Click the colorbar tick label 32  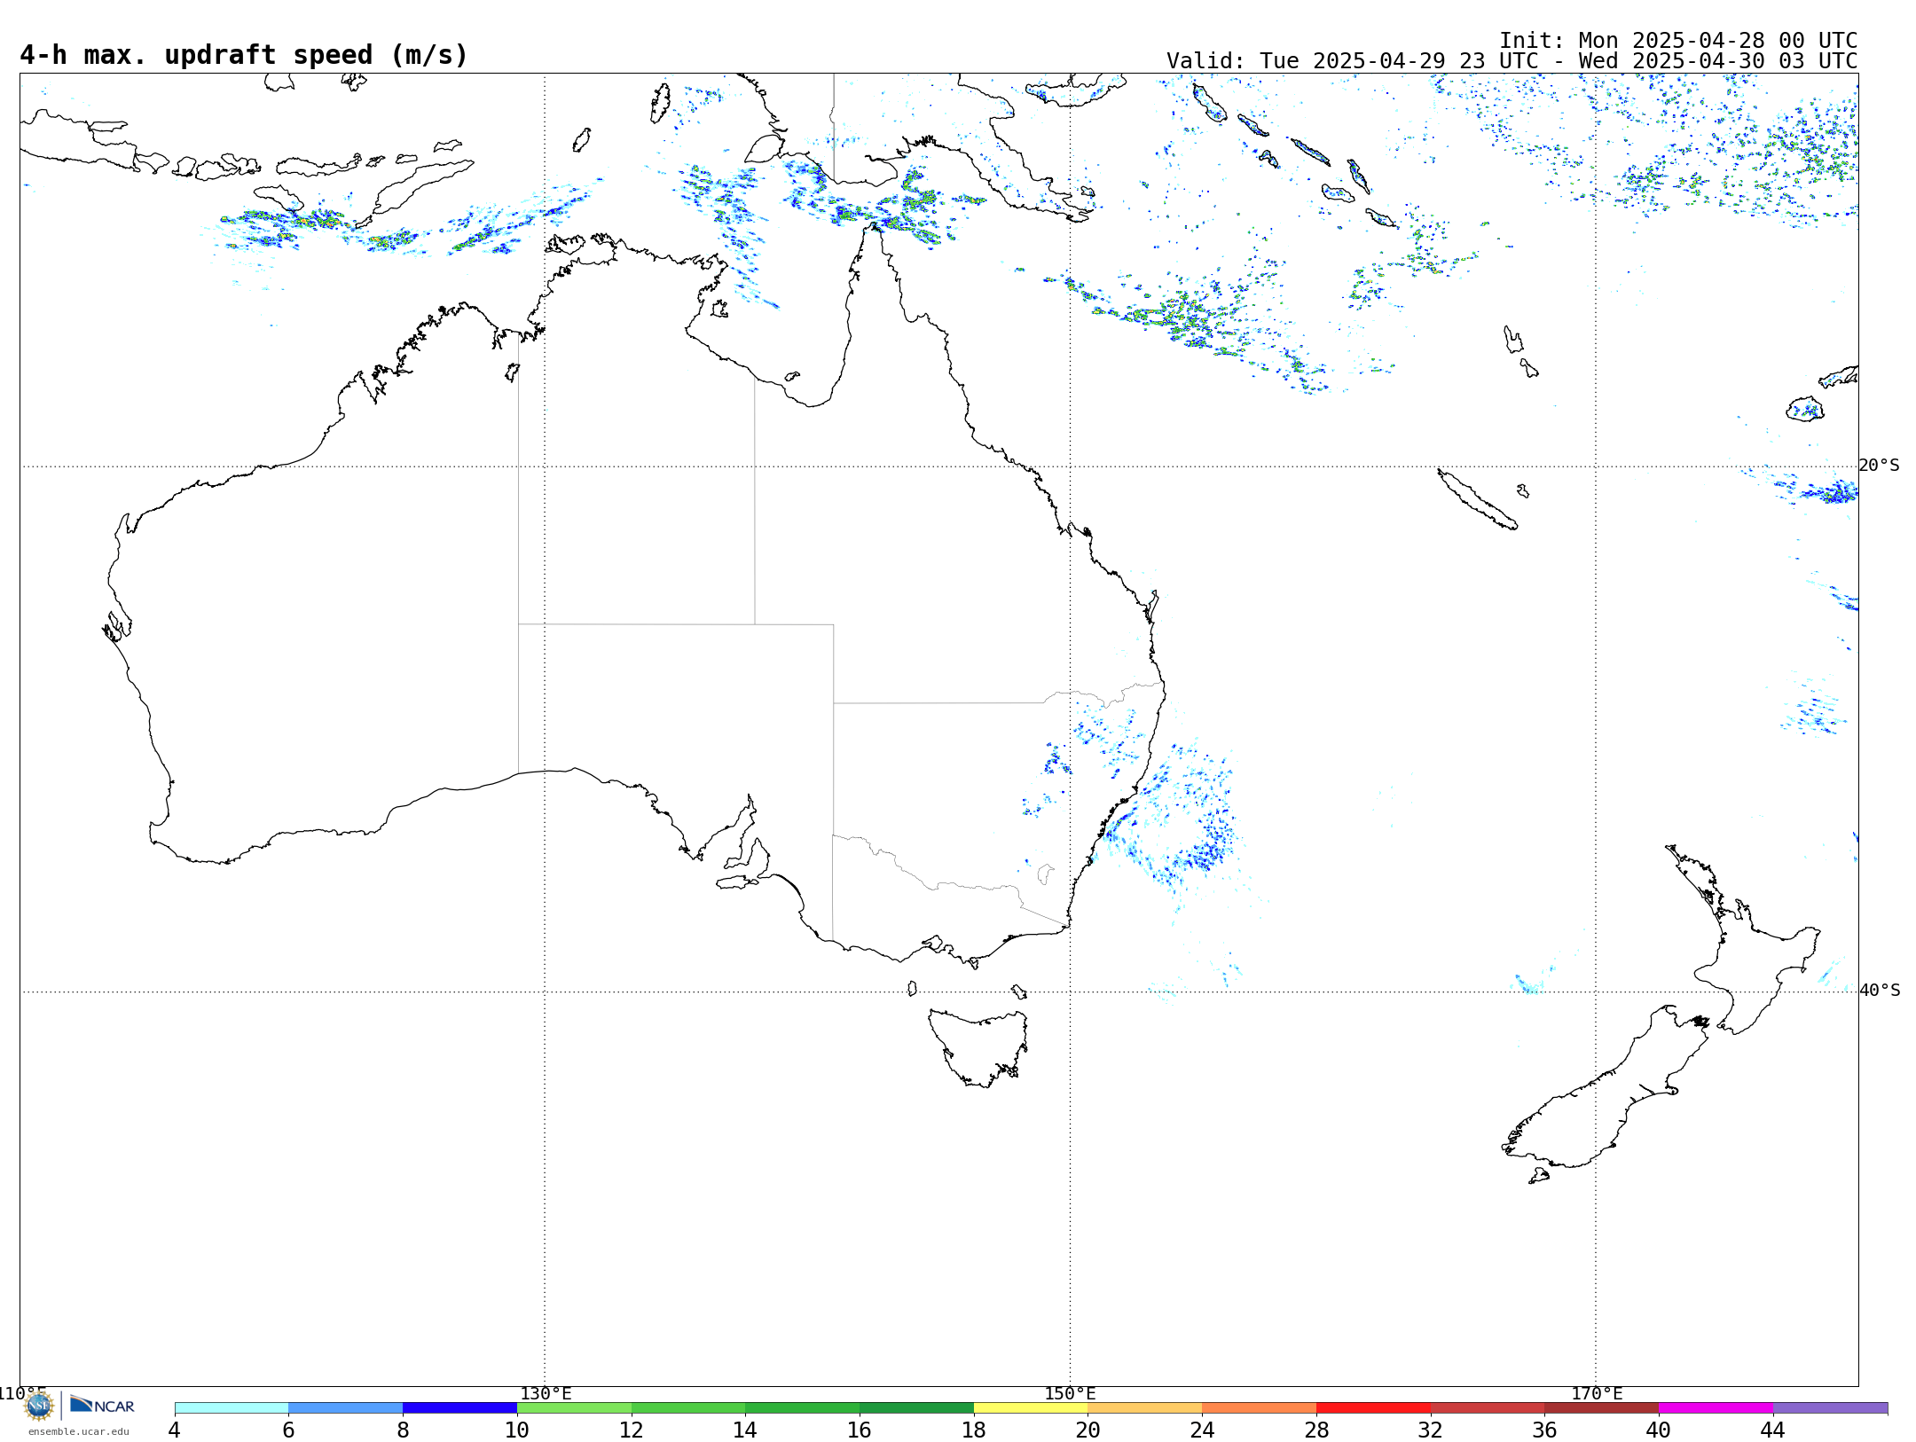coord(1431,1430)
